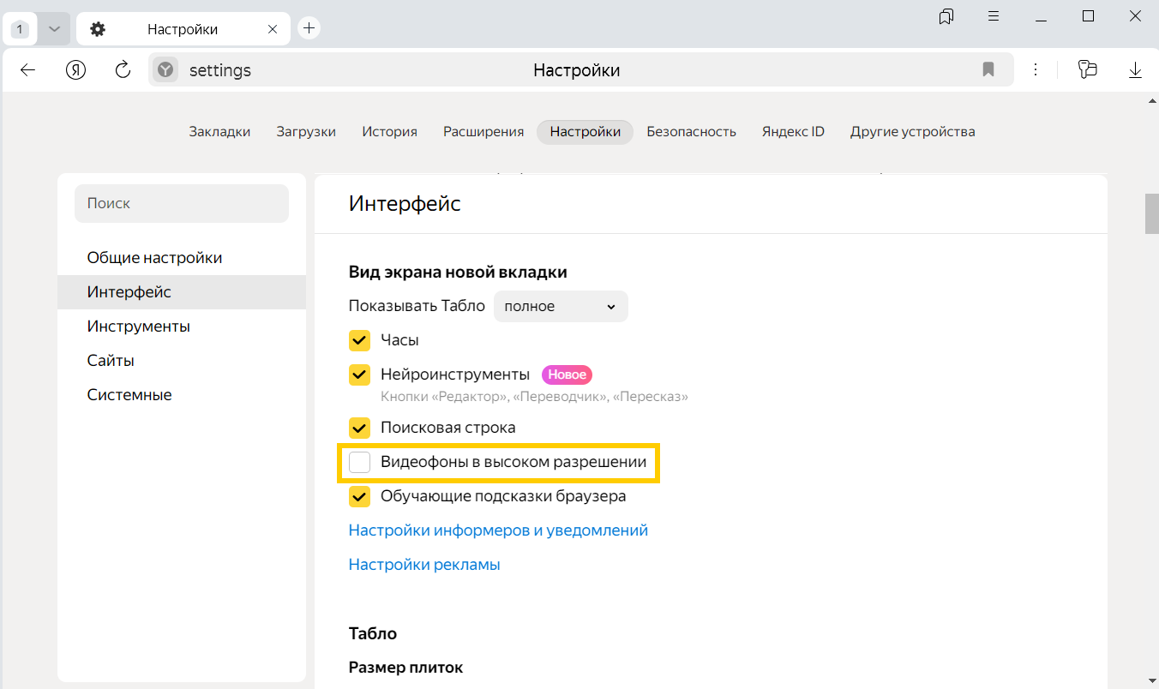The height and width of the screenshot is (689, 1159).
Task: Open the Yandex home page icon
Action: [76, 70]
